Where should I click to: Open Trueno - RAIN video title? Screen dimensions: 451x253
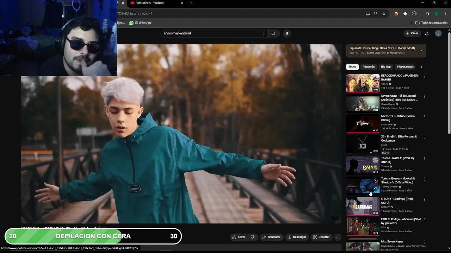(398, 160)
